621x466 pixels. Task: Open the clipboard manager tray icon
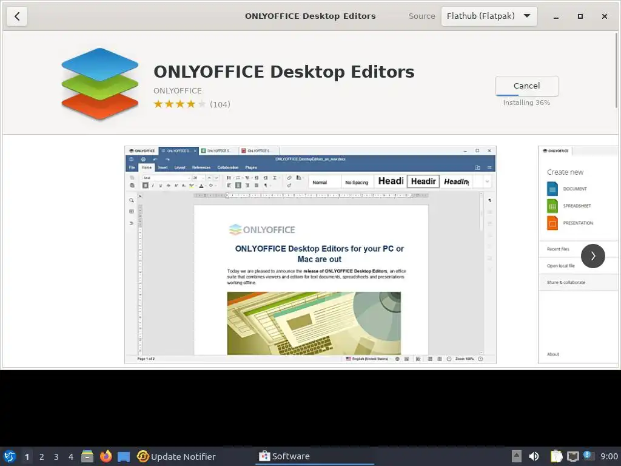tap(556, 456)
